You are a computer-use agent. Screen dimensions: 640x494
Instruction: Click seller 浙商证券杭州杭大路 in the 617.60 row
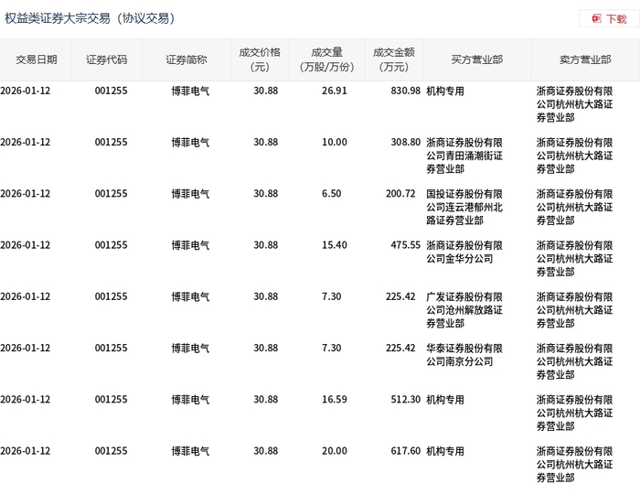pyautogui.click(x=575, y=464)
